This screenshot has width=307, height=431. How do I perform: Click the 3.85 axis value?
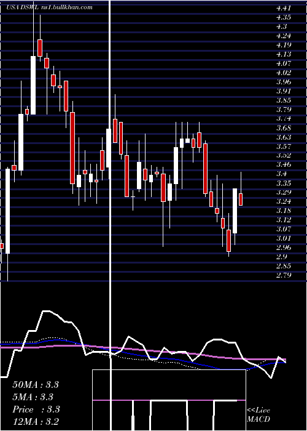(x=284, y=100)
